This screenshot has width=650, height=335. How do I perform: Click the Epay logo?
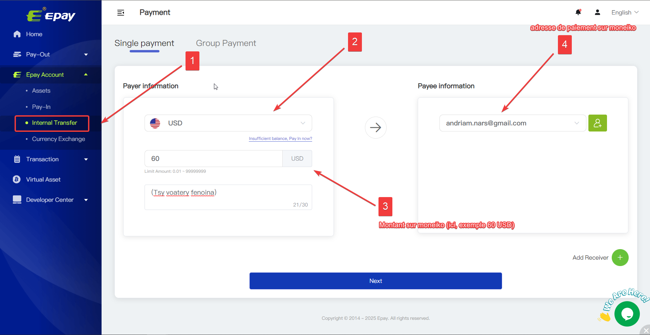[51, 15]
